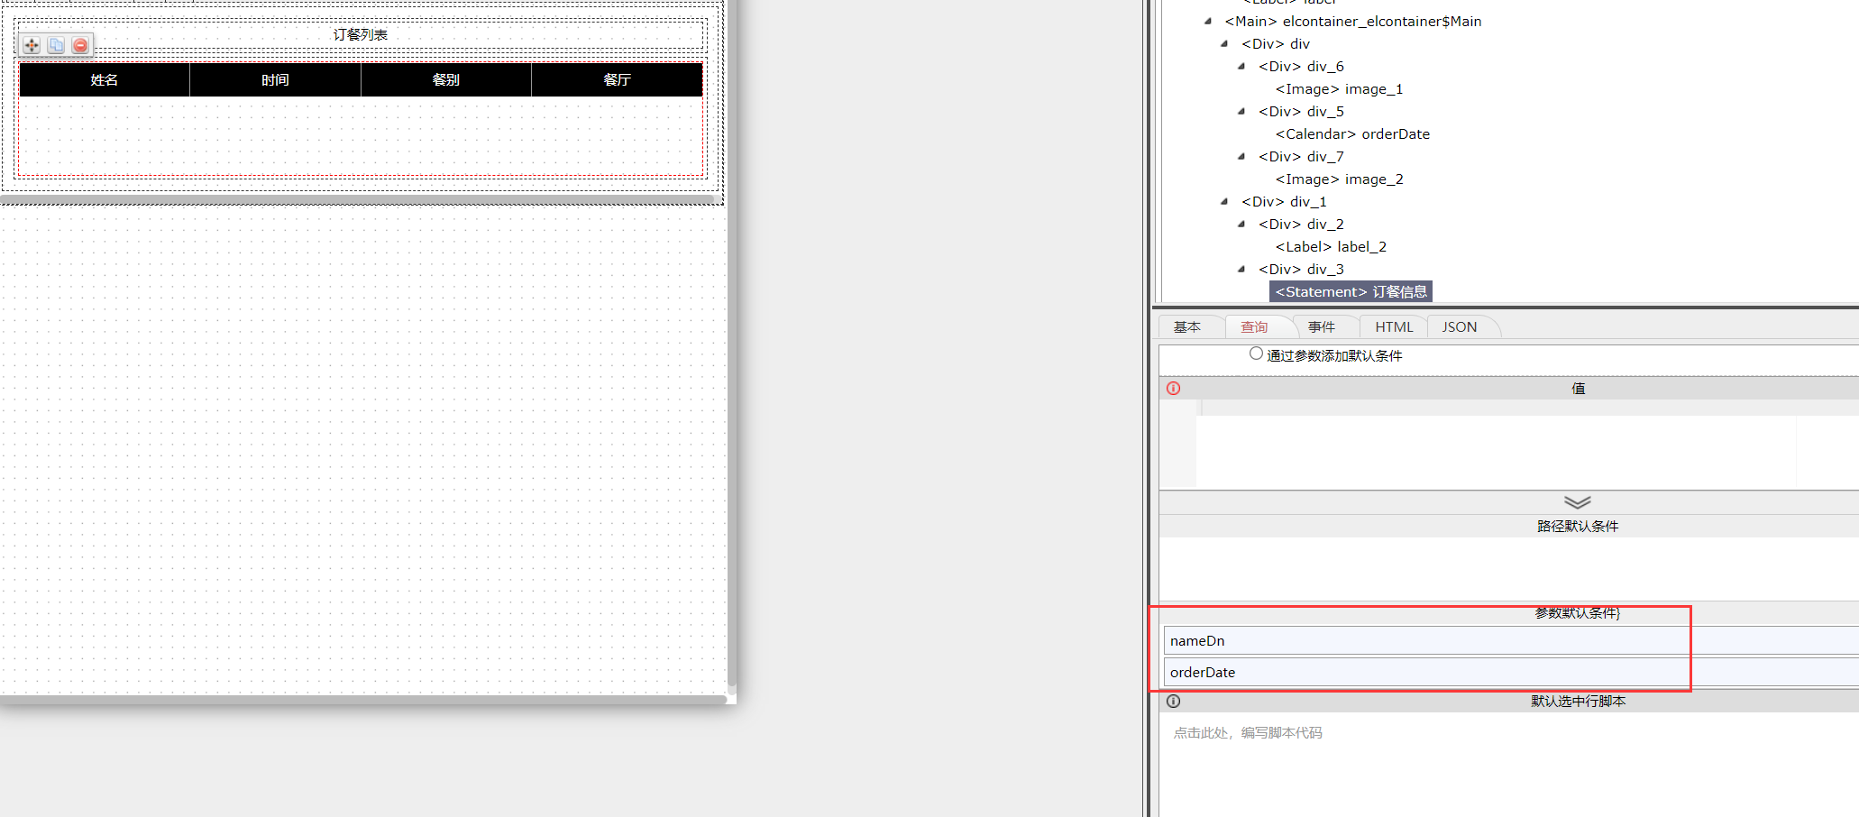Collapse the section with the double-chevron arrow
Screen dimensions: 1859x817
pyautogui.click(x=1577, y=502)
